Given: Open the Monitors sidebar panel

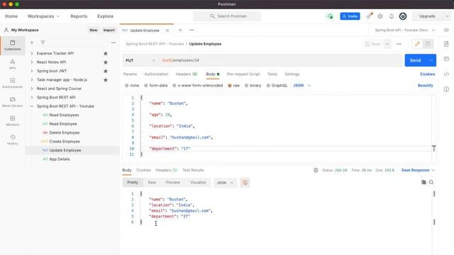Looking at the screenshot, I should click(13, 120).
